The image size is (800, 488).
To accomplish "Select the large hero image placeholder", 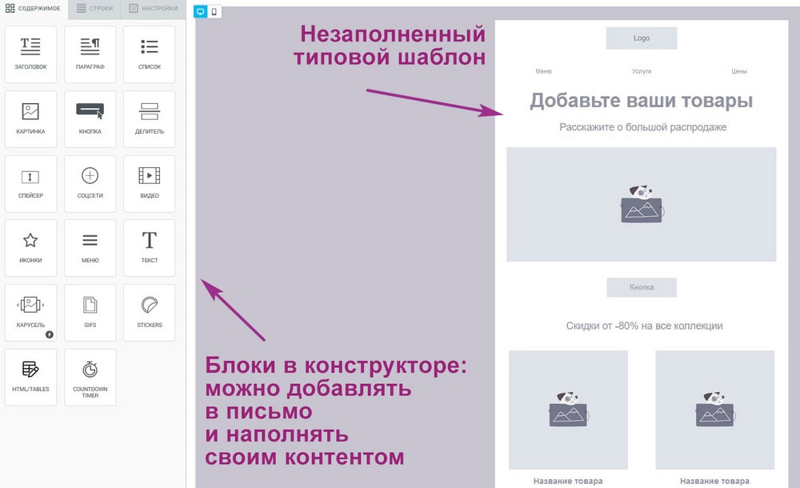I will (642, 205).
